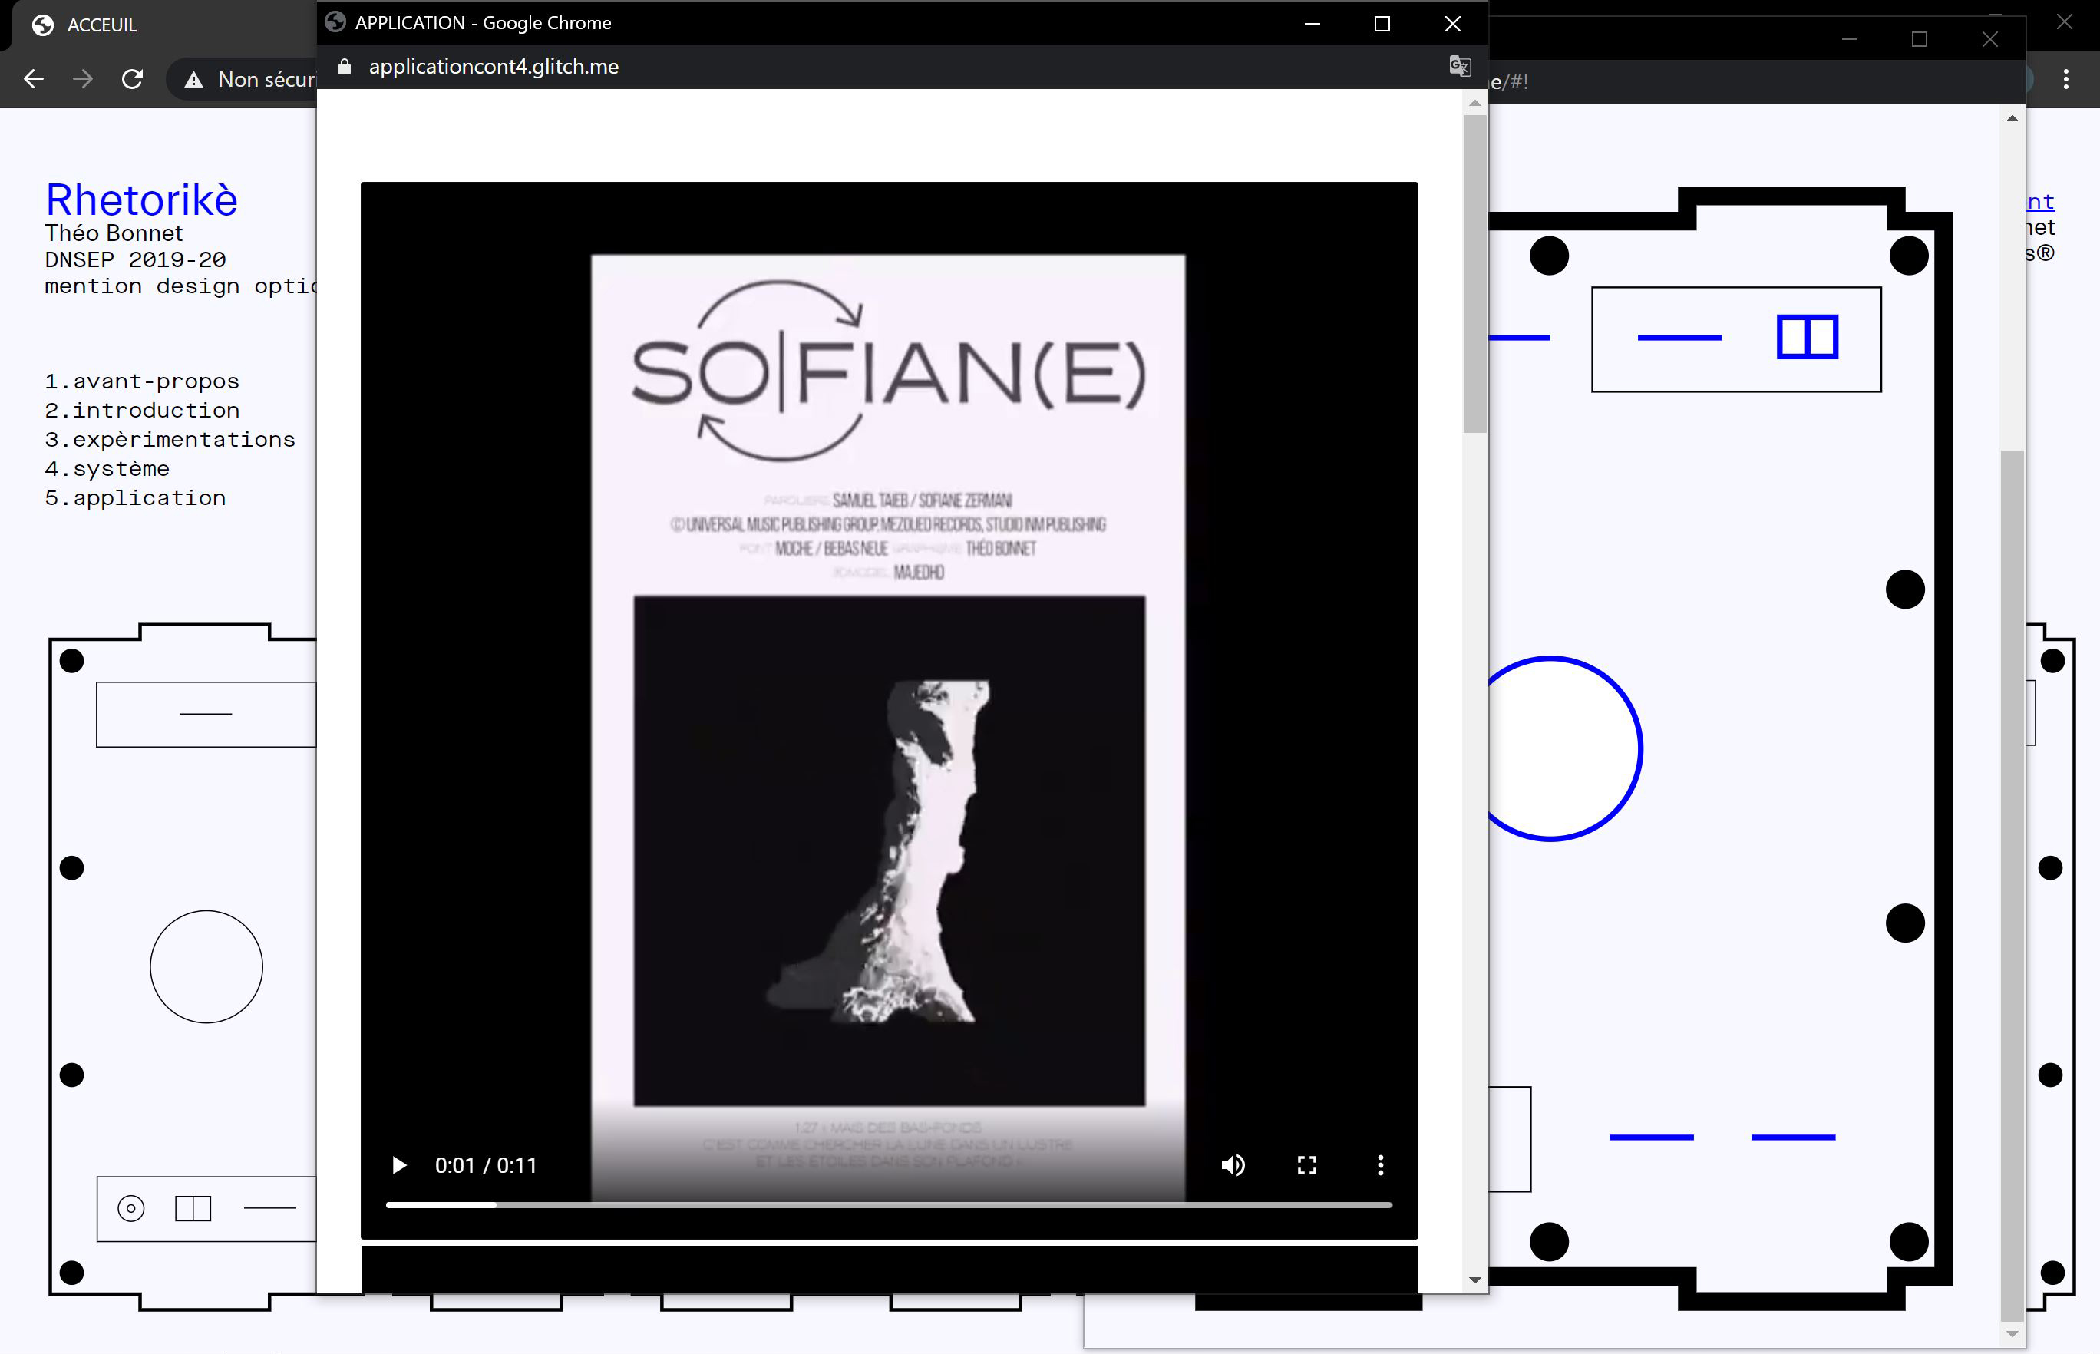Go forward in ACCEUIL window
This screenshot has width=2100, height=1354.
[x=83, y=79]
